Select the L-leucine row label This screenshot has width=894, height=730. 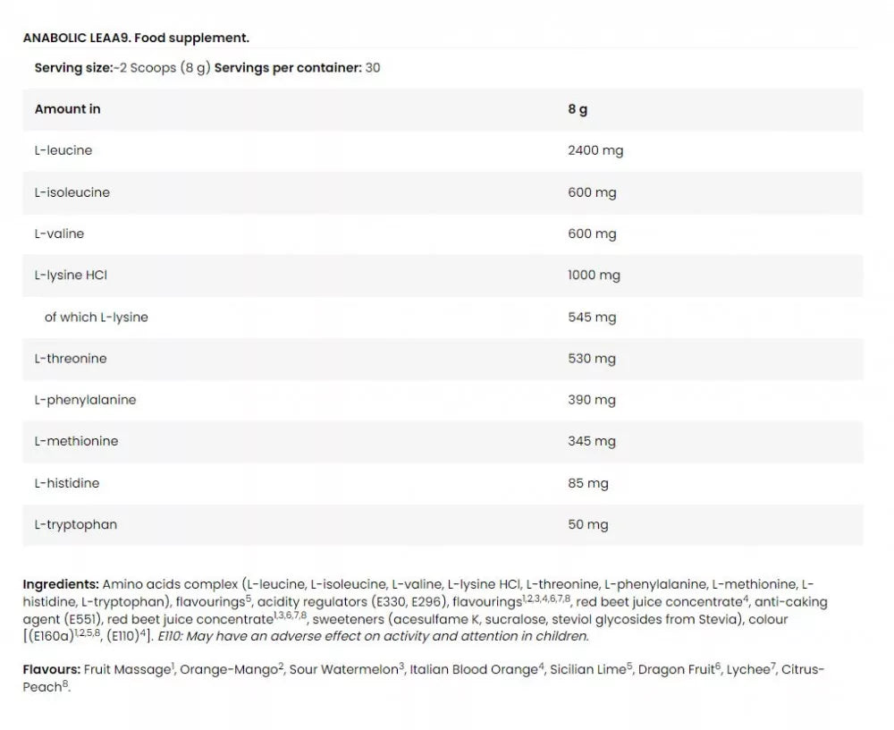(63, 150)
